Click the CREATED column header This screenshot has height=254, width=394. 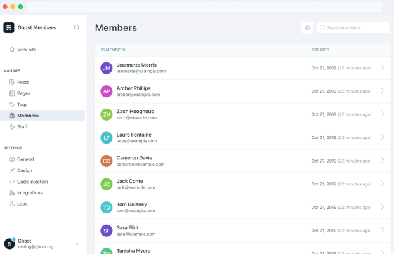coord(320,50)
